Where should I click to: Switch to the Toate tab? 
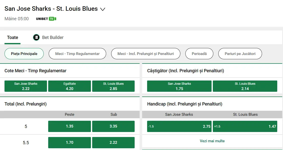pos(12,37)
